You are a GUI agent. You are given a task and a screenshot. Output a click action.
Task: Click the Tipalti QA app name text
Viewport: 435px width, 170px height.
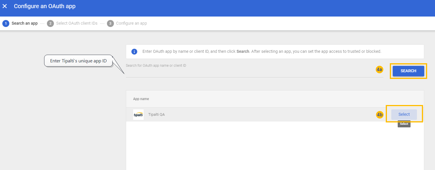[156, 114]
